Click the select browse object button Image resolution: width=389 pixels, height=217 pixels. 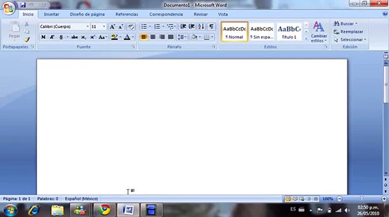(386, 185)
